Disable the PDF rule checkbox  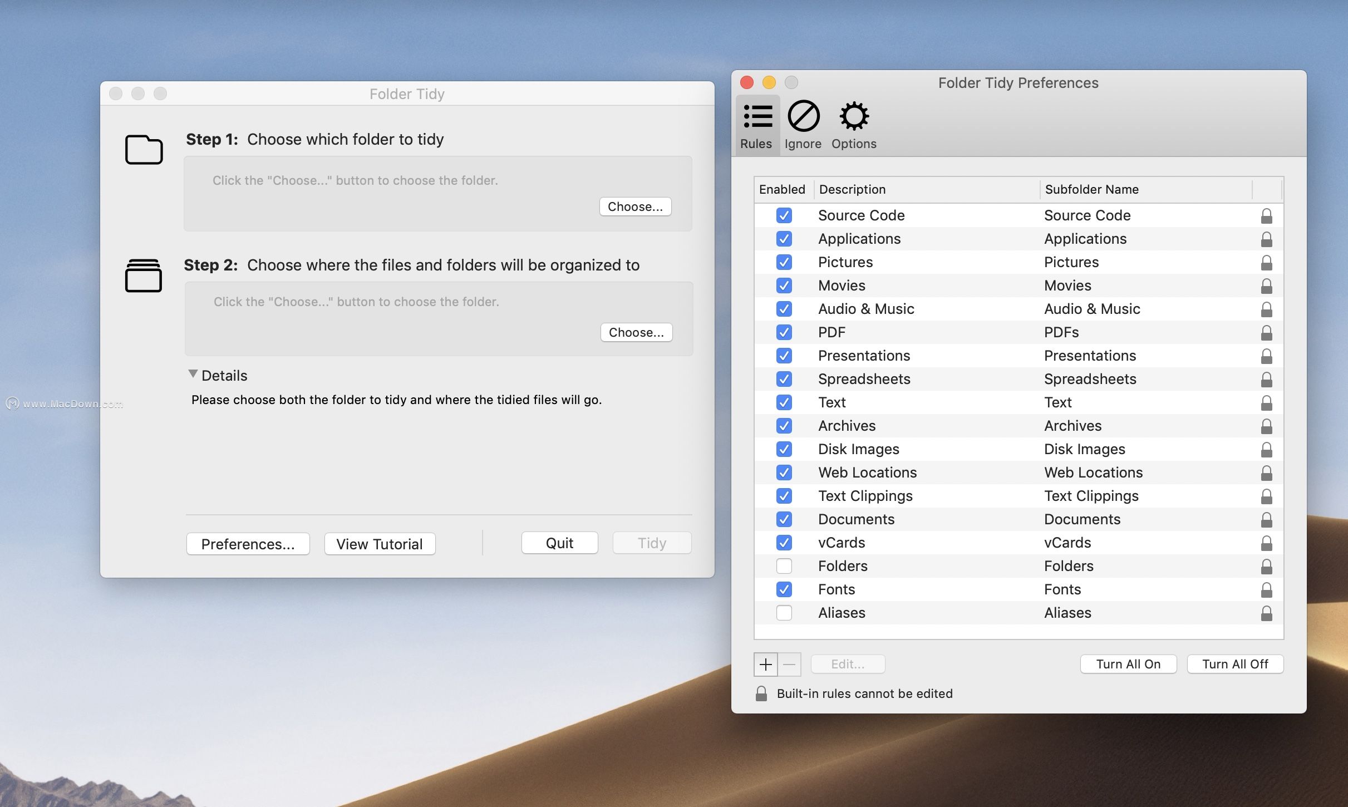click(x=784, y=332)
